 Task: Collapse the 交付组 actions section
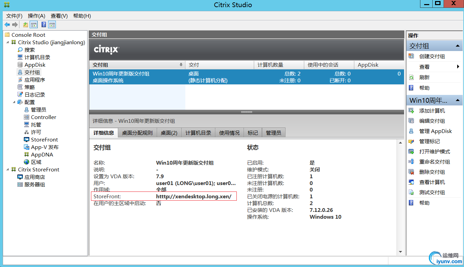tap(457, 46)
